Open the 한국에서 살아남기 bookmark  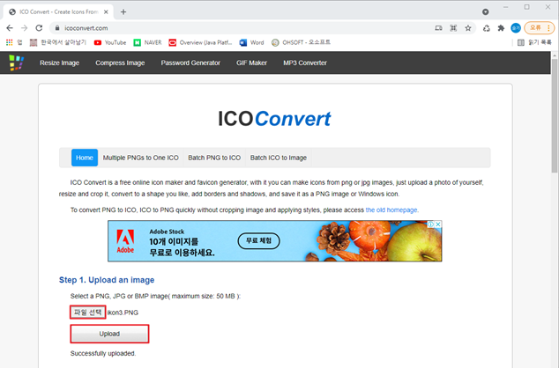[x=58, y=42]
